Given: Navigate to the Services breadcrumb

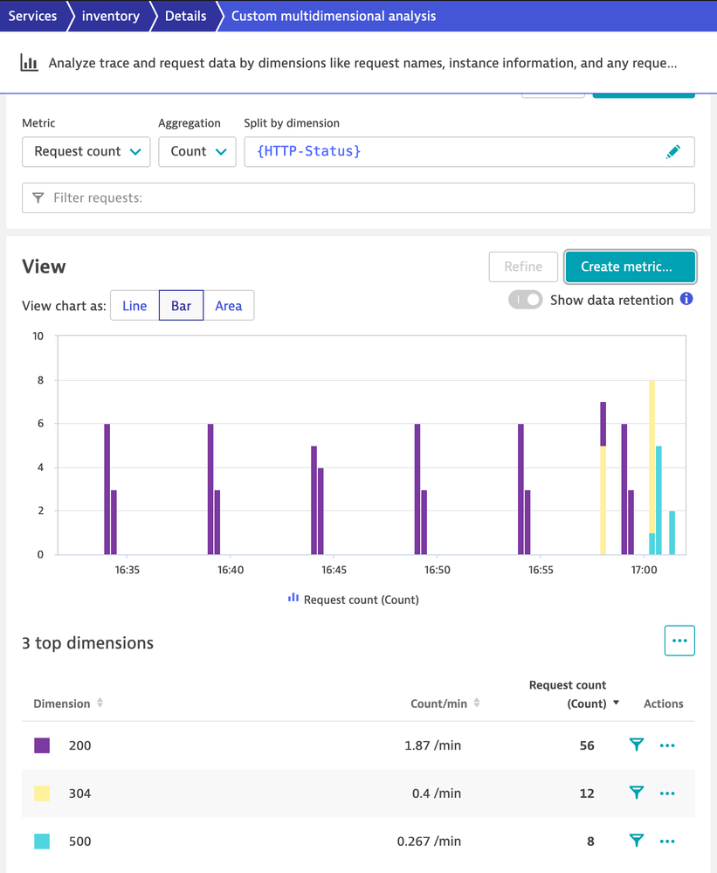Looking at the screenshot, I should coord(32,16).
